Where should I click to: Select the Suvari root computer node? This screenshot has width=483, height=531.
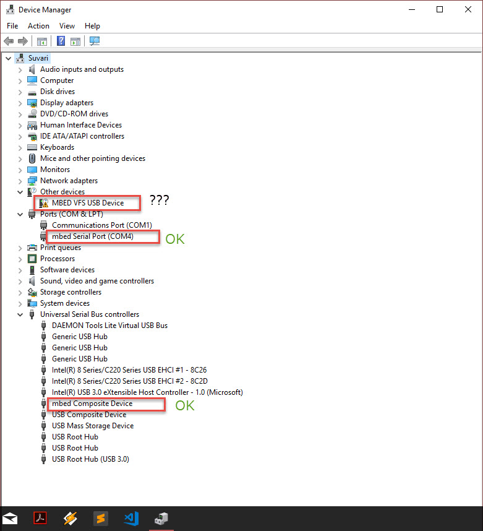click(x=38, y=58)
